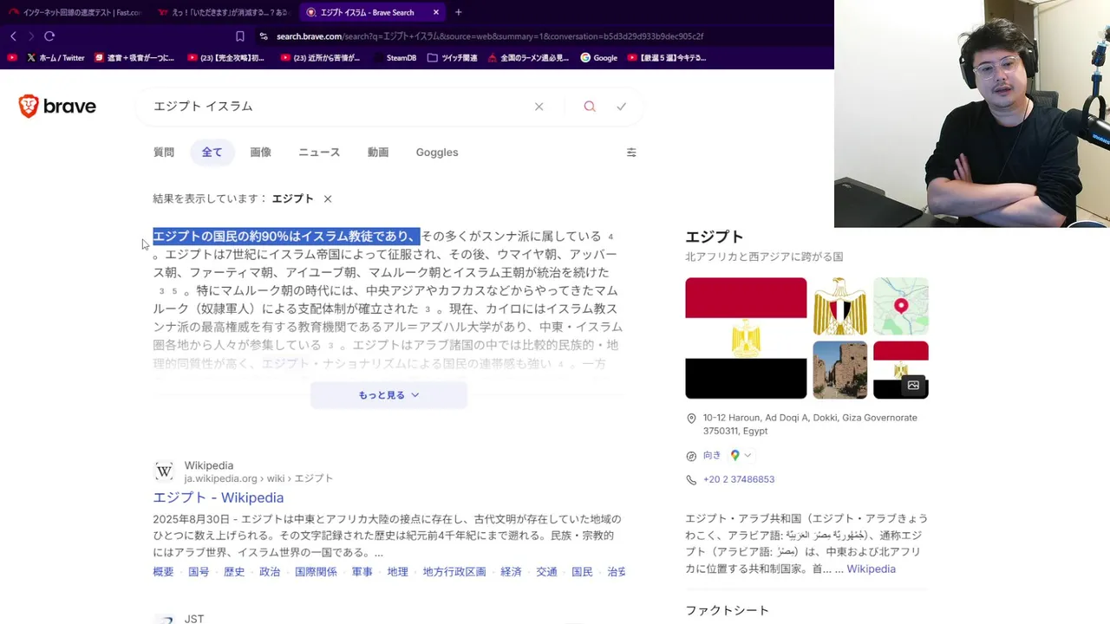
Task: Open the 近所から苦情が YouTube bookmark
Action: [x=320, y=58]
